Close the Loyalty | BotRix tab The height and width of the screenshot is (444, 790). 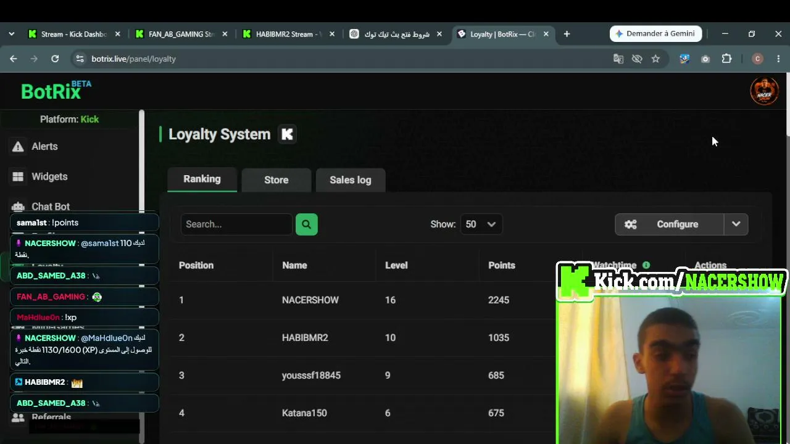point(546,34)
